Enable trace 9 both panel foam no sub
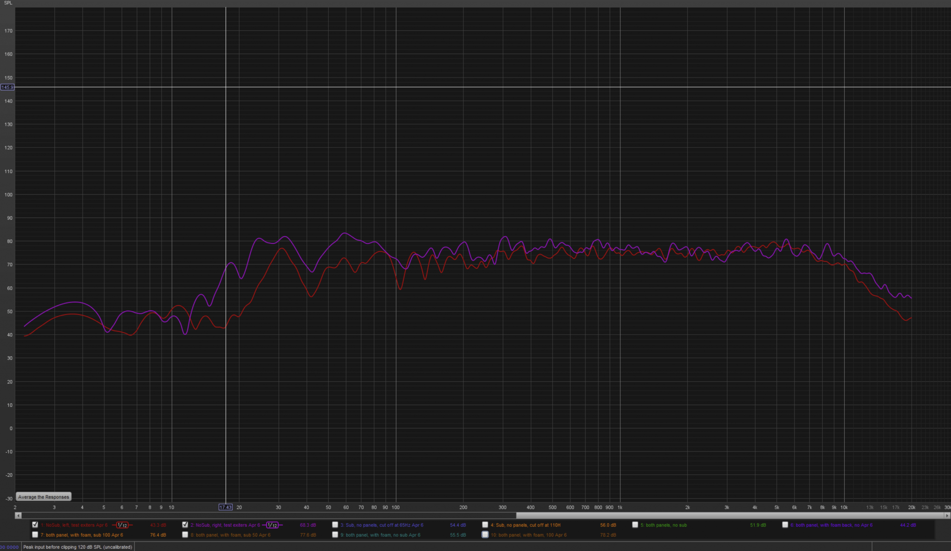This screenshot has width=951, height=551. pos(335,535)
